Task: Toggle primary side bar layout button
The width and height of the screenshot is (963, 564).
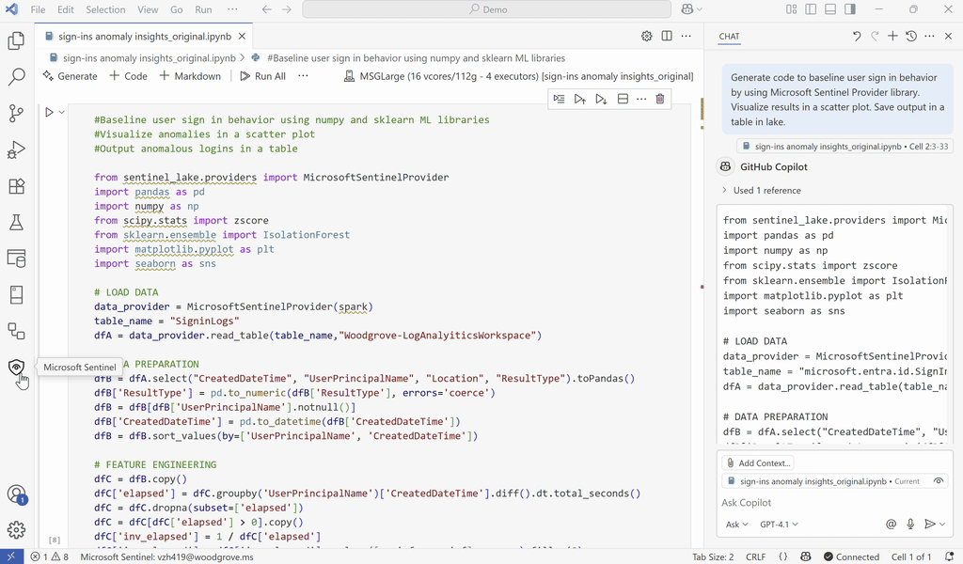Action: click(x=811, y=9)
